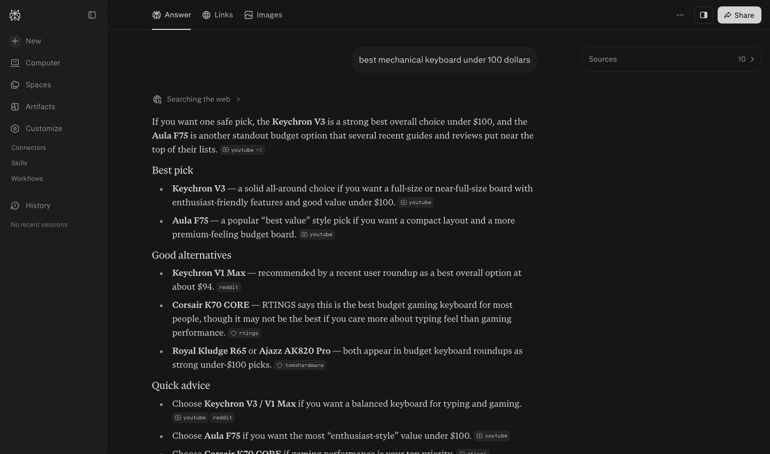Collapse the left sidebar panel
The height and width of the screenshot is (454, 770).
[x=92, y=15]
